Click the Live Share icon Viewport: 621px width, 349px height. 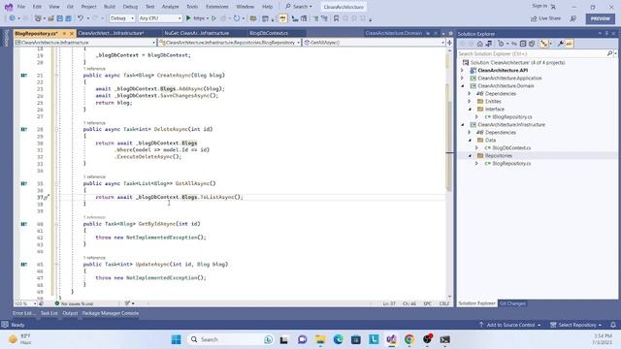pos(534,18)
